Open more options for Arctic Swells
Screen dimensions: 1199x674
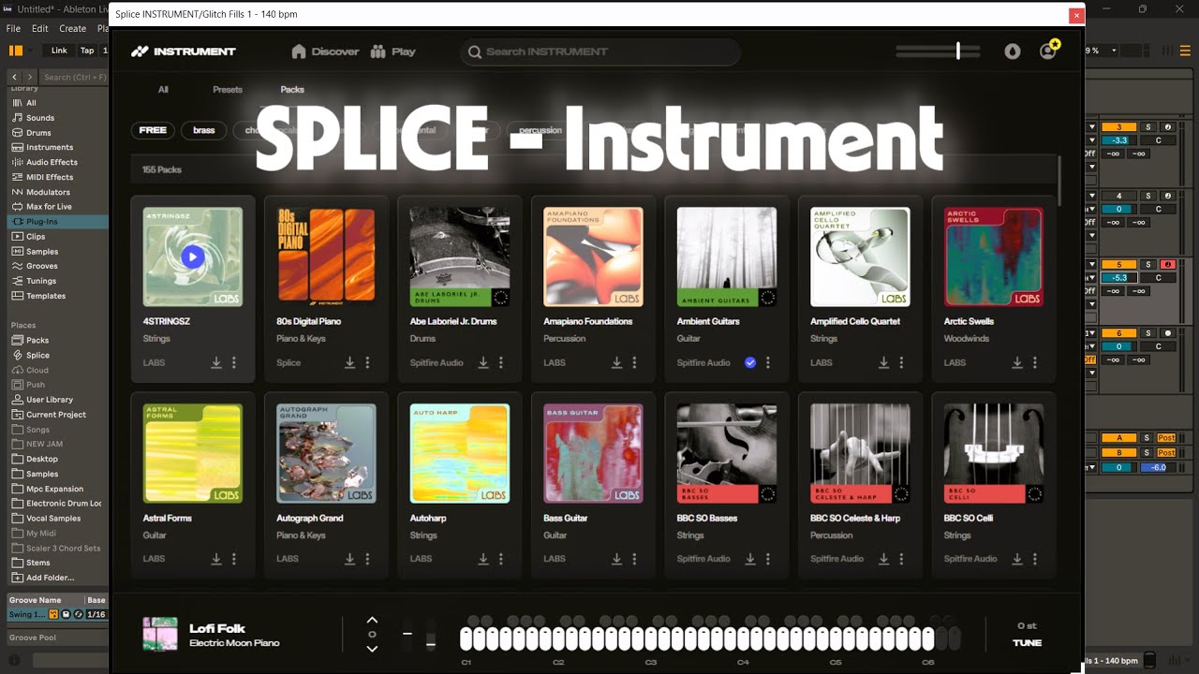pos(1035,362)
